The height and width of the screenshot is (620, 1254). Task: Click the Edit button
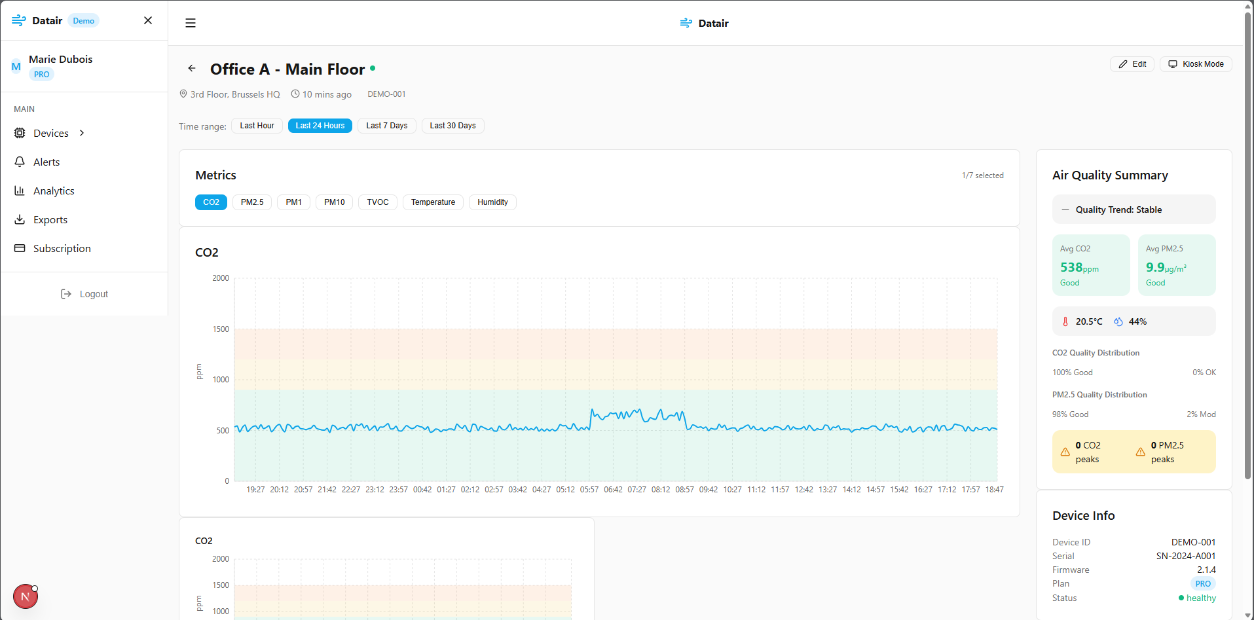click(1132, 64)
